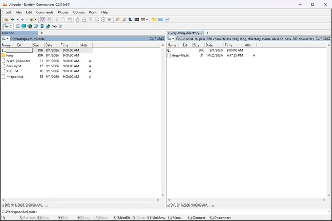This screenshot has width=332, height=221.
Task: Sort right panel by Time column
Action: (233, 45)
